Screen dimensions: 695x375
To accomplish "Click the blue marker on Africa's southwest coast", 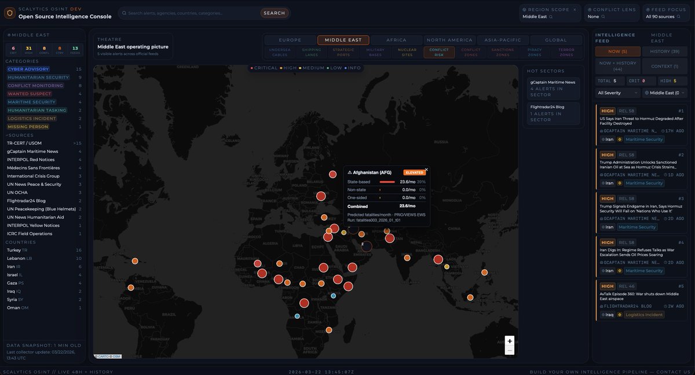I will (297, 316).
